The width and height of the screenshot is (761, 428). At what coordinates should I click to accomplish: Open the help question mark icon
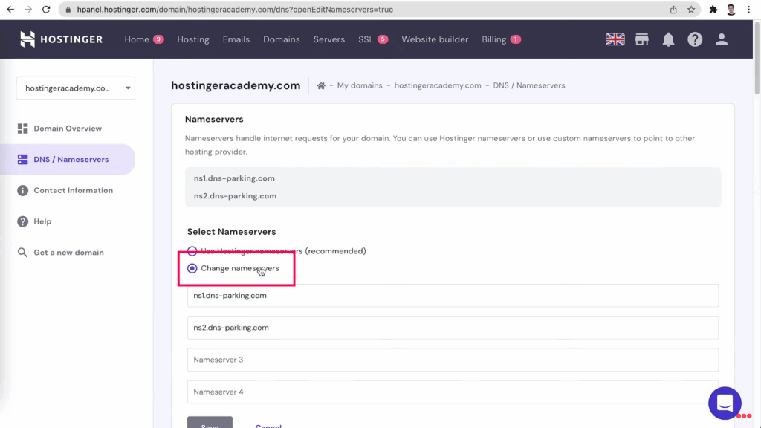(695, 39)
